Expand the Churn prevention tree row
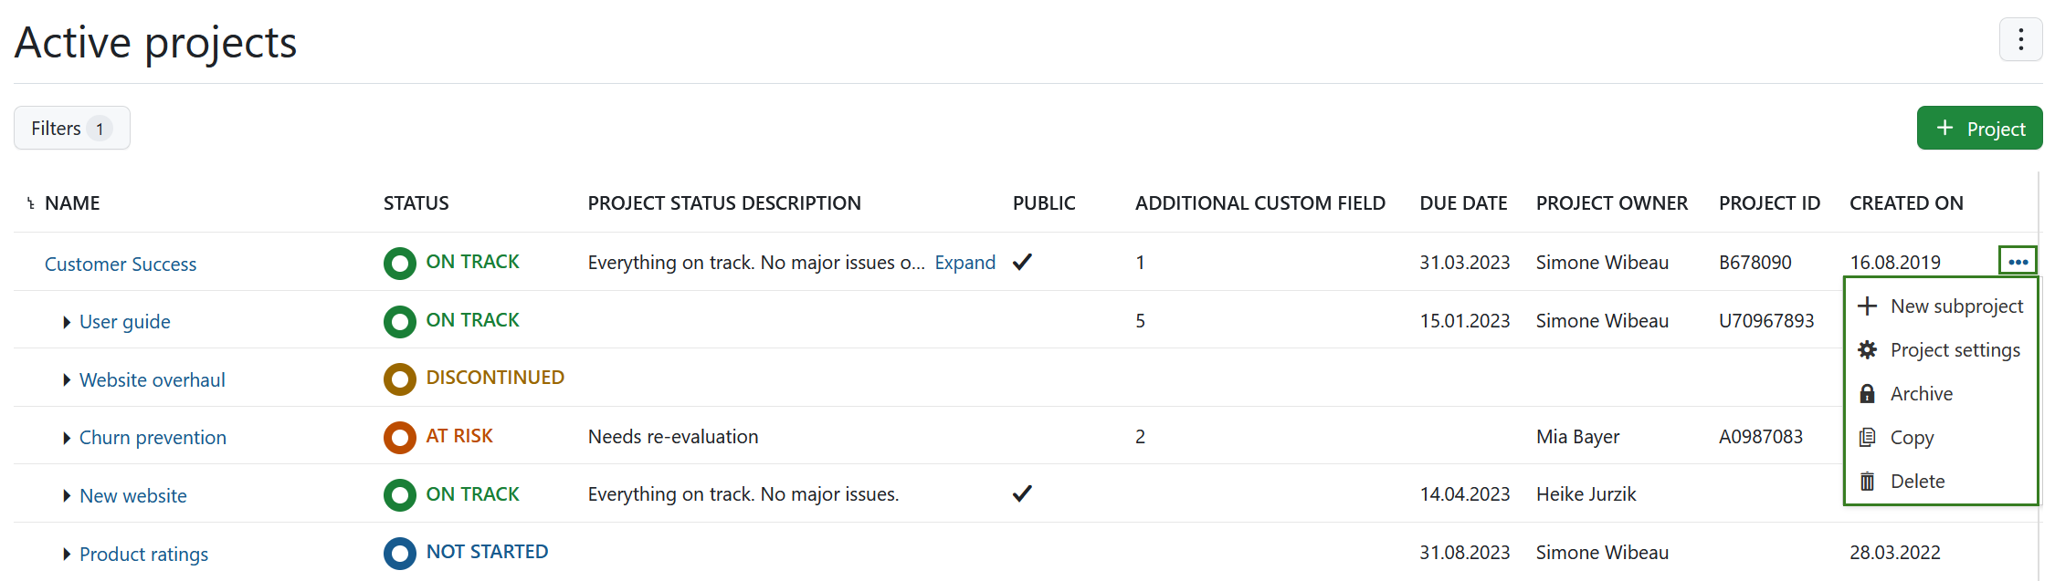The image size is (2055, 581). 67,438
